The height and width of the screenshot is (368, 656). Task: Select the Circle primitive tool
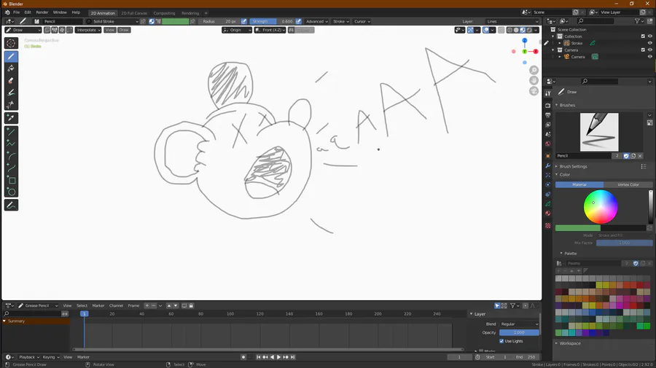11,192
